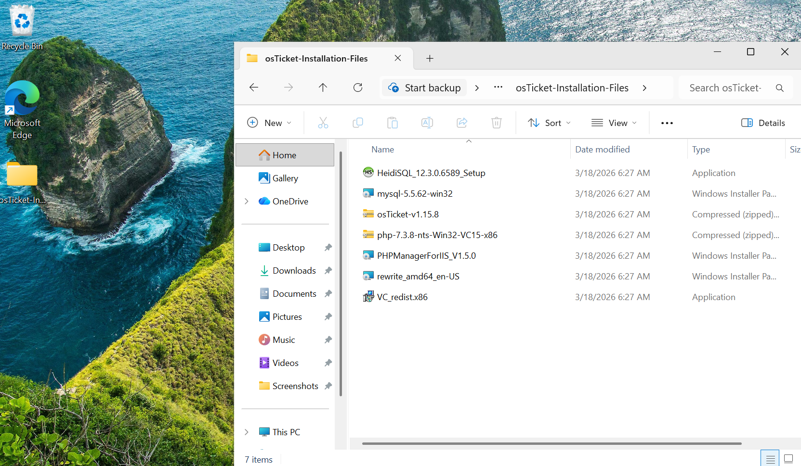Open the See more options menu

[x=667, y=123]
